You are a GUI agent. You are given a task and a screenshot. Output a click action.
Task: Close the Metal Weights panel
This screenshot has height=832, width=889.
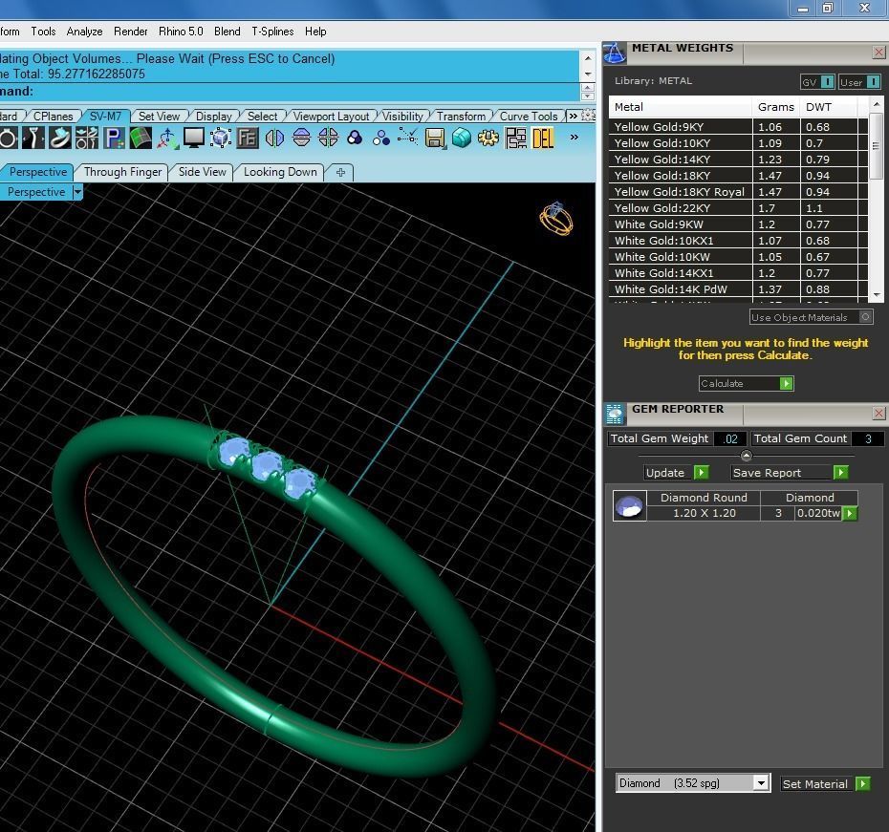pyautogui.click(x=878, y=53)
